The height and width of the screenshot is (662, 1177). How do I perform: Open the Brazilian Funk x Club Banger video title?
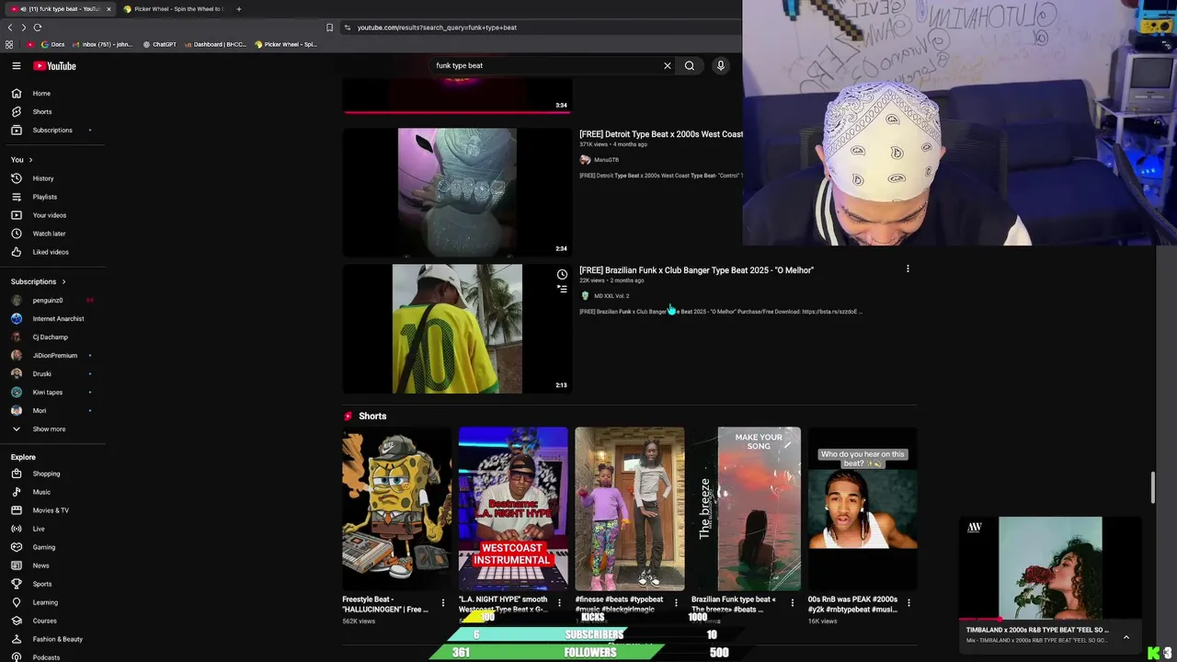tap(696, 270)
